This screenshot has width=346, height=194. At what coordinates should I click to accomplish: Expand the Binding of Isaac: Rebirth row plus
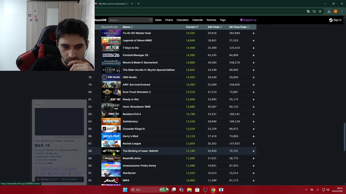point(254,151)
